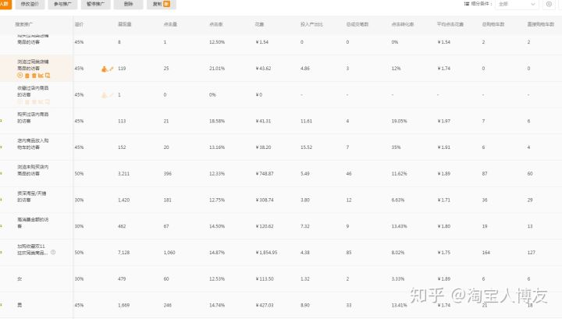Click the last copy icon in the highlighted row
This screenshot has width=562, height=319.
coord(48,75)
